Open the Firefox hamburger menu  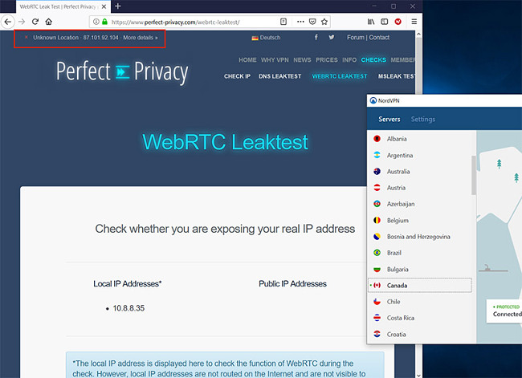click(414, 22)
